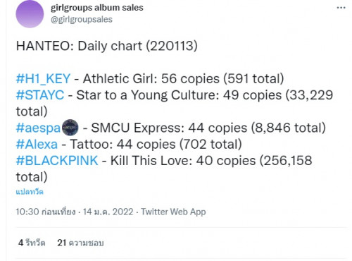
Task: Click the HANTEO Daily chart heading text
Action: click(107, 46)
